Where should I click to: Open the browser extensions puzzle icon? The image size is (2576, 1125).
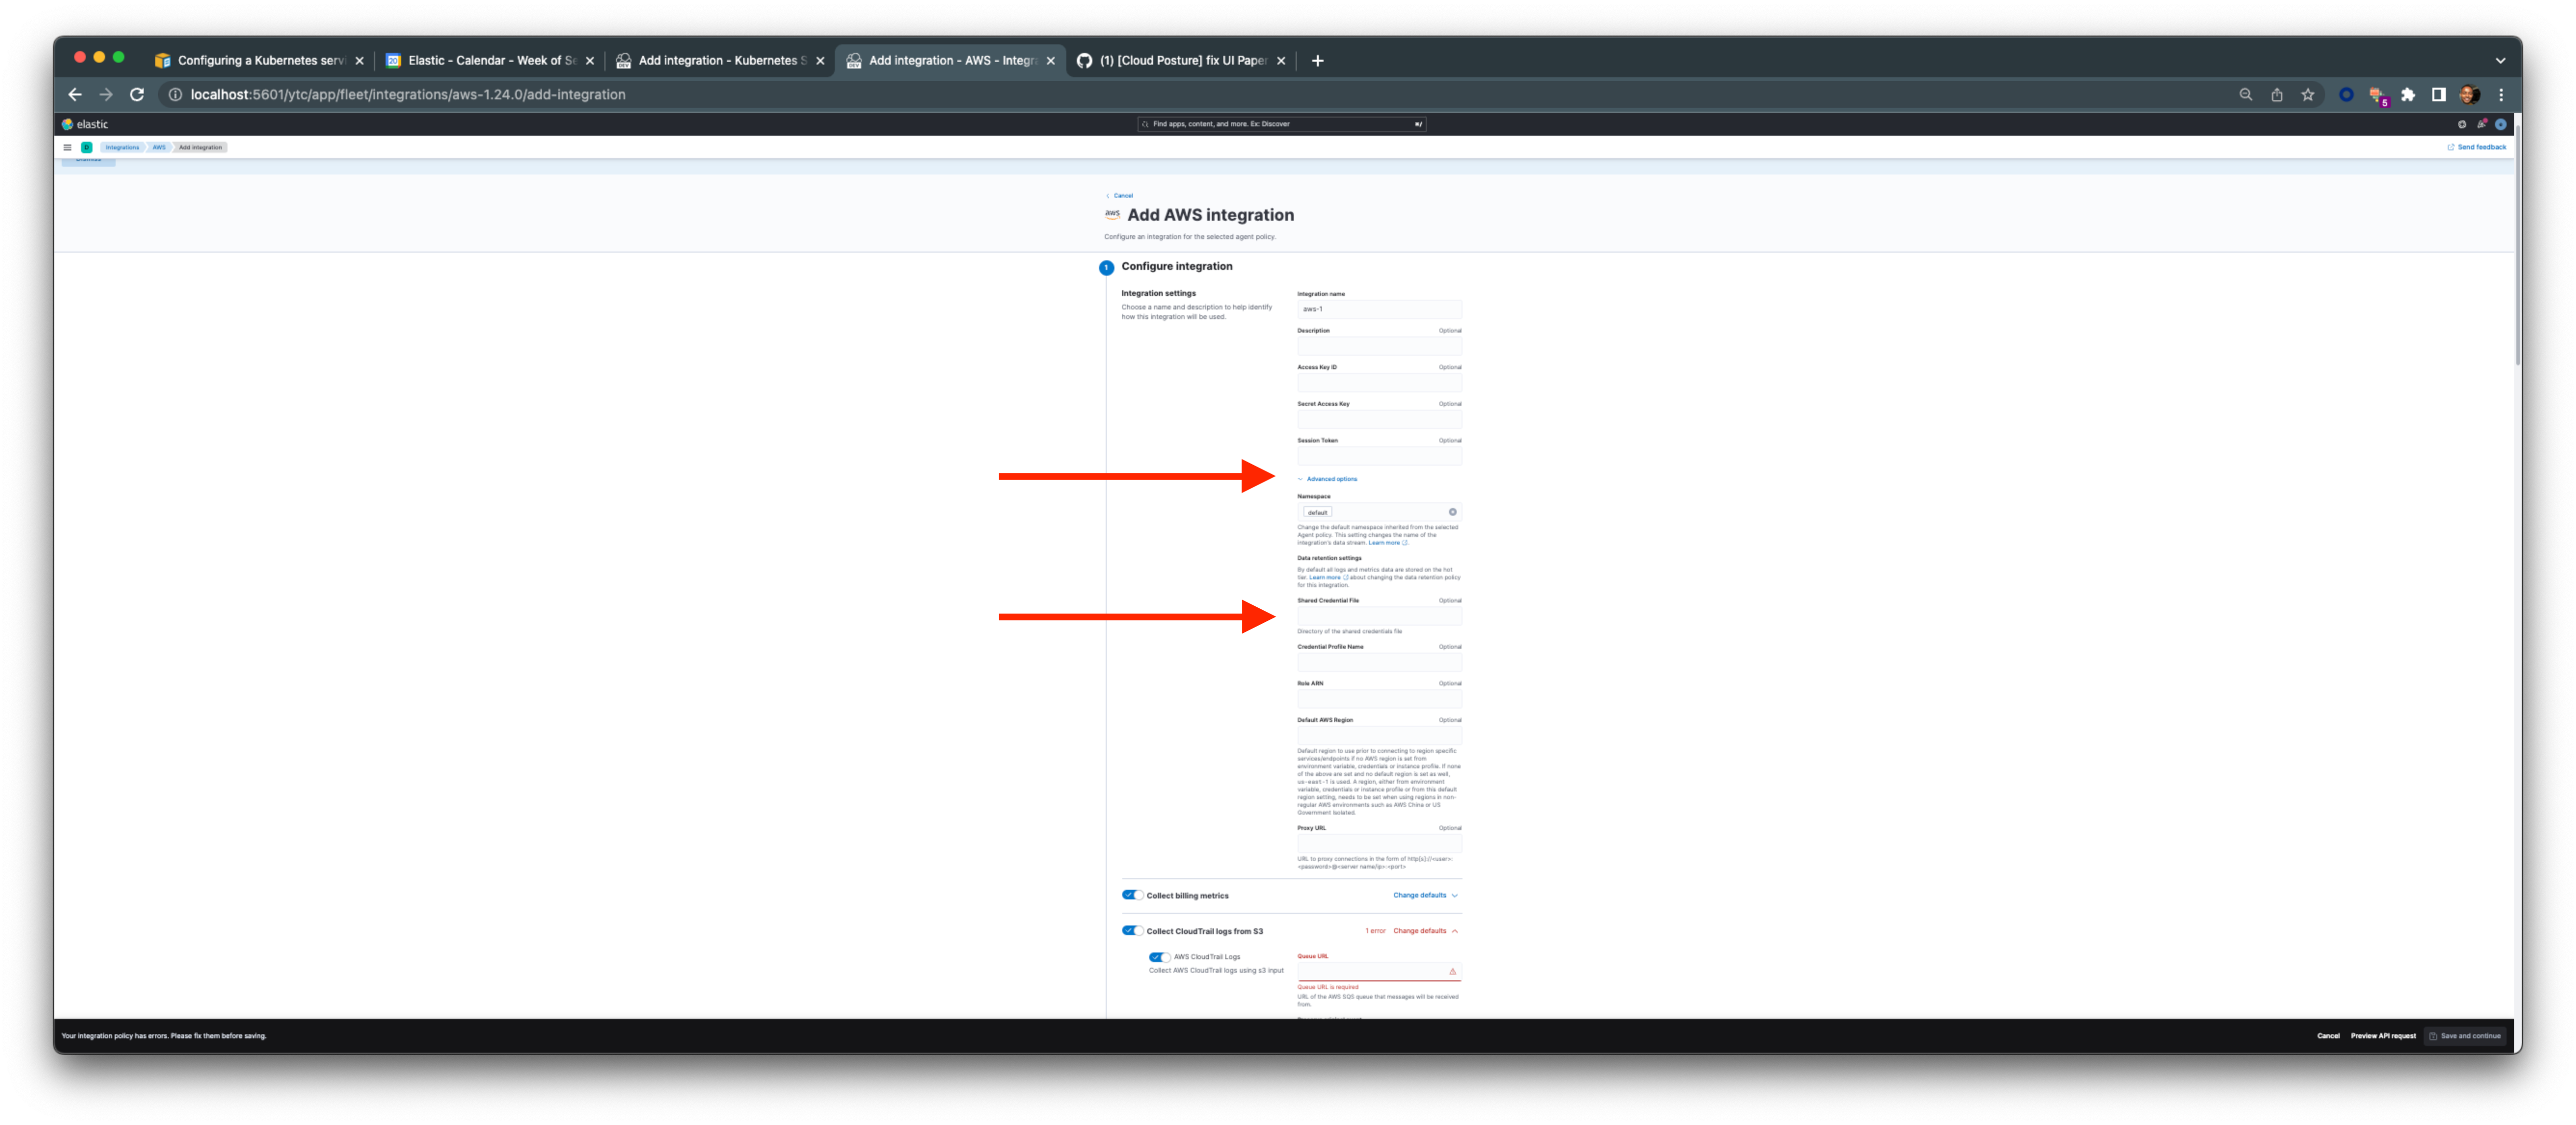pos(2408,94)
